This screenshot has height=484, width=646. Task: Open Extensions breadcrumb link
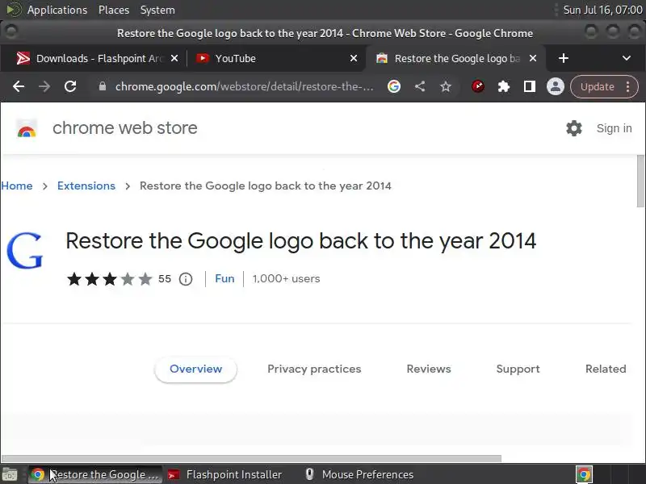[x=86, y=186]
